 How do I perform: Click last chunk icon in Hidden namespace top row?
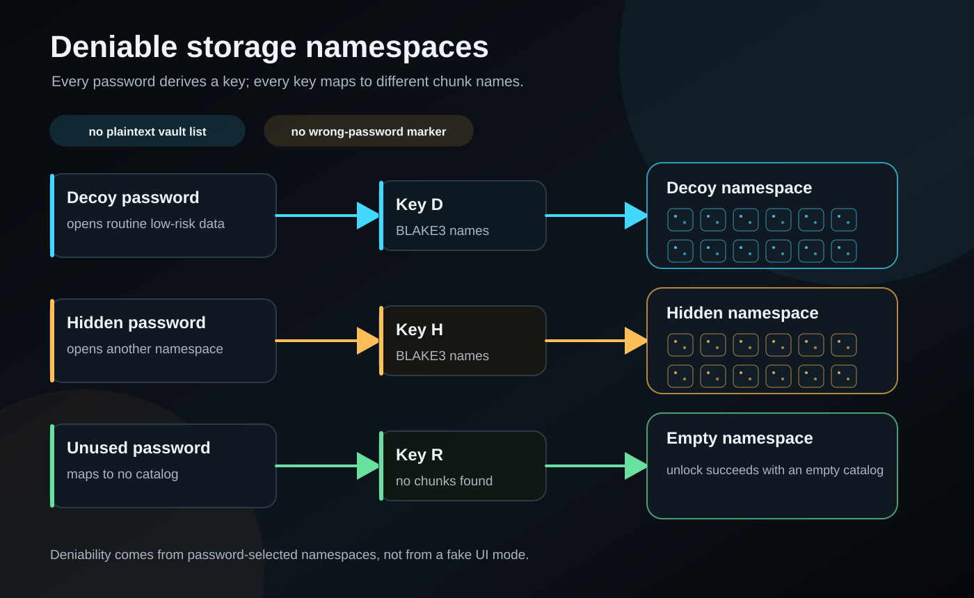click(x=844, y=345)
